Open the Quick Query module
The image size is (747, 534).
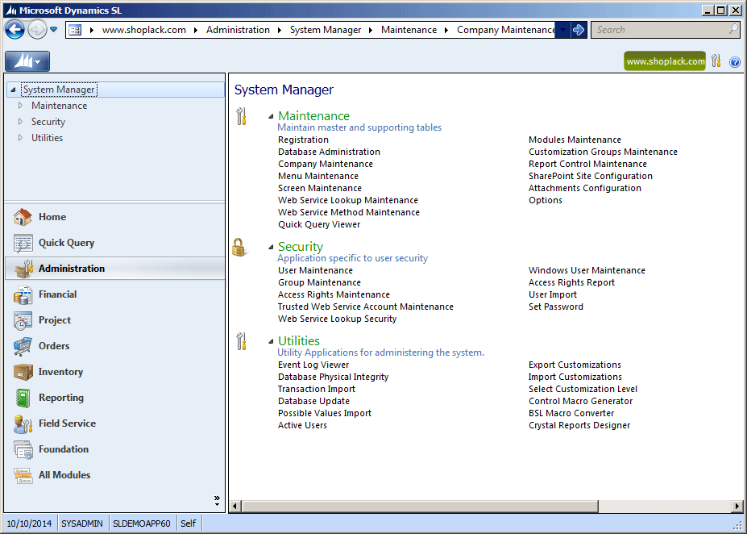pyautogui.click(x=114, y=243)
